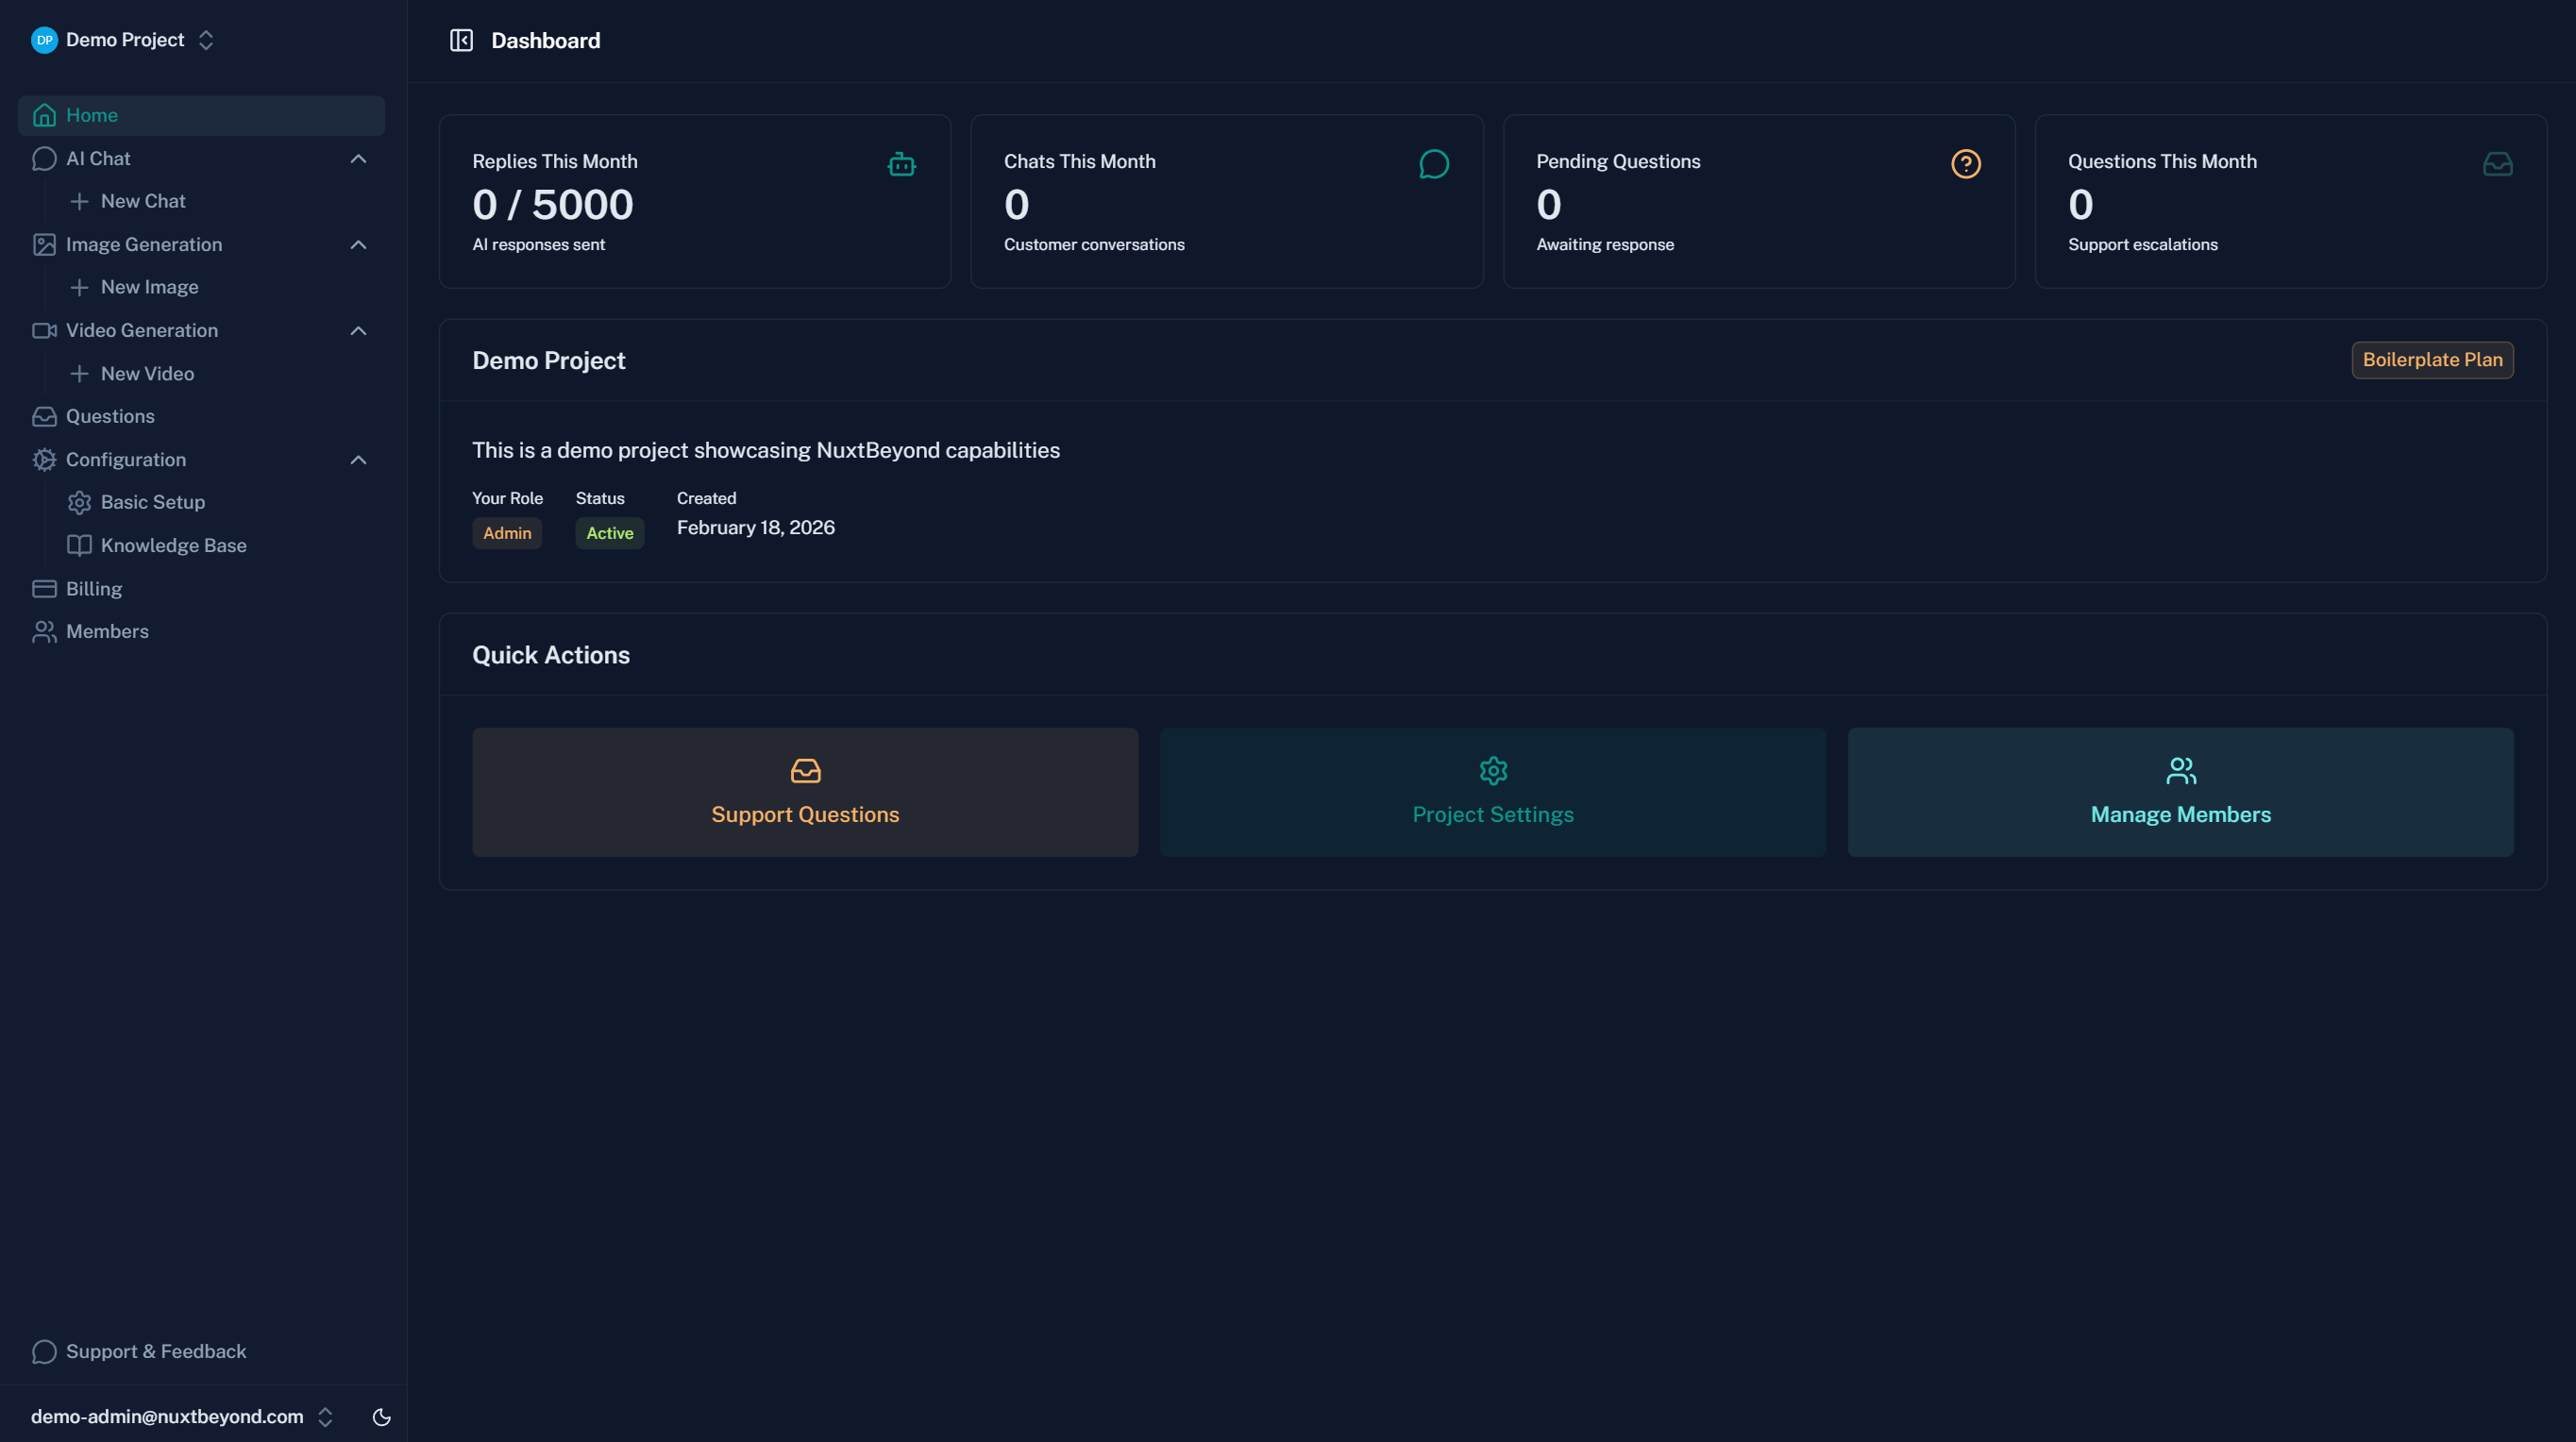This screenshot has height=1442, width=2576.
Task: Click the 0 / 5000 replies usage counter
Action: tap(552, 205)
